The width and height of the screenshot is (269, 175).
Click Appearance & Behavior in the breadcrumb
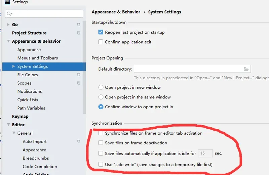pyautogui.click(x=116, y=12)
